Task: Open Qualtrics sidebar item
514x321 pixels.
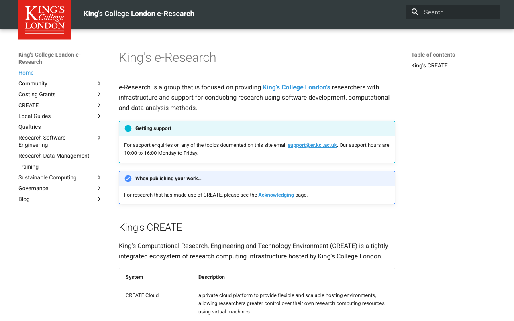Action: coord(30,127)
